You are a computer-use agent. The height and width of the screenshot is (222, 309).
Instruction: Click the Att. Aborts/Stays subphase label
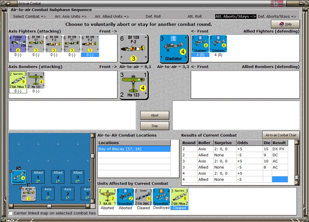point(236,17)
